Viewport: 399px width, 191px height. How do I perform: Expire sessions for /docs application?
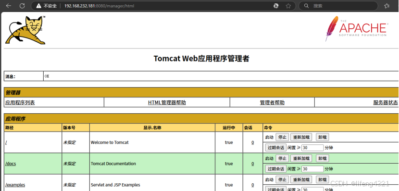point(276,169)
